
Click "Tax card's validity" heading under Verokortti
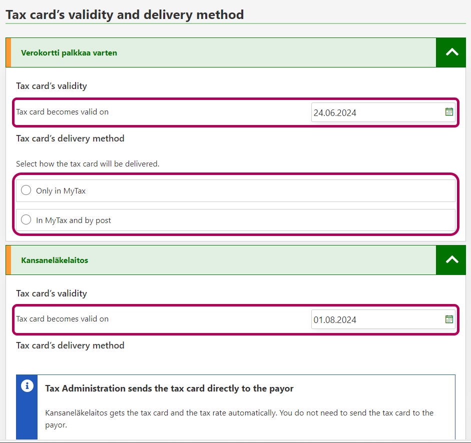pos(52,86)
